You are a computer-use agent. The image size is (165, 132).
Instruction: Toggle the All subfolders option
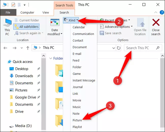(27, 27)
